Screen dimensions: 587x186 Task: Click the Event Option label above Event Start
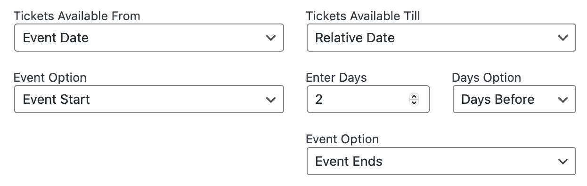click(x=50, y=77)
